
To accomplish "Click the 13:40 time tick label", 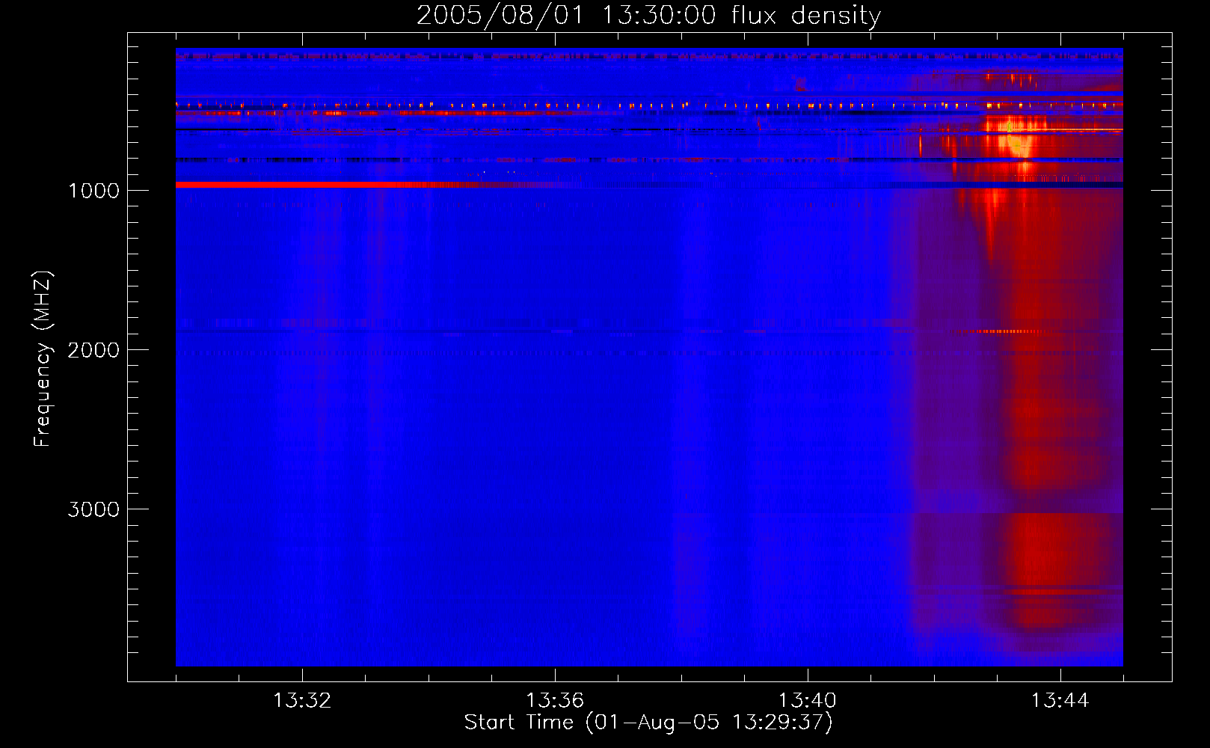I will (808, 701).
